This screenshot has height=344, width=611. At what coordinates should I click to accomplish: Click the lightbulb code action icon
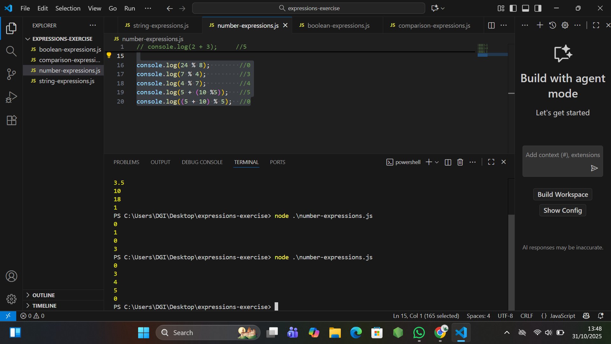click(109, 55)
